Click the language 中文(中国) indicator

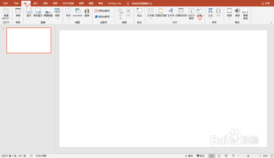tap(41, 156)
